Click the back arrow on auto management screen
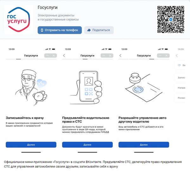190x175 pixels. coord(120,56)
